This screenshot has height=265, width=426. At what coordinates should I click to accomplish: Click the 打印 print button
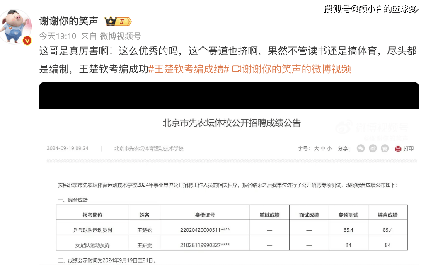(x=409, y=148)
